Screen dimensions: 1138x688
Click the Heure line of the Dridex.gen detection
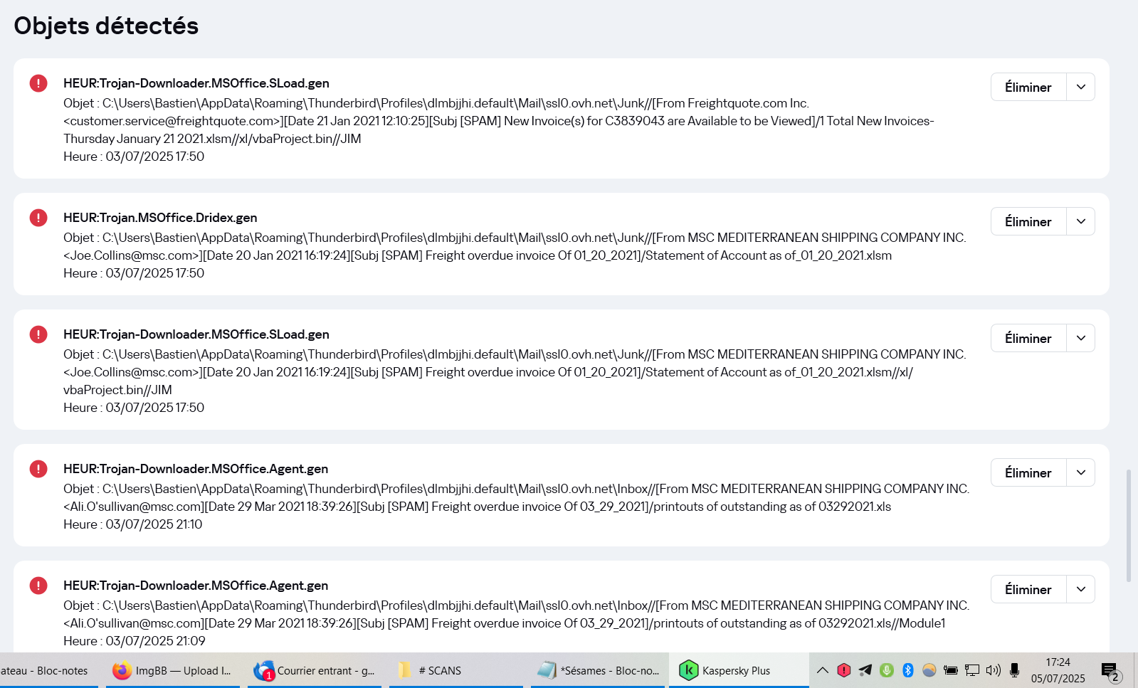coord(134,273)
